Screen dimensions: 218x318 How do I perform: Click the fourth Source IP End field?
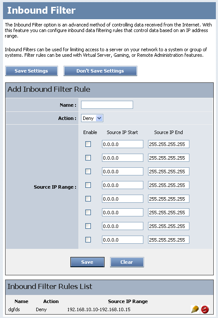point(169,185)
